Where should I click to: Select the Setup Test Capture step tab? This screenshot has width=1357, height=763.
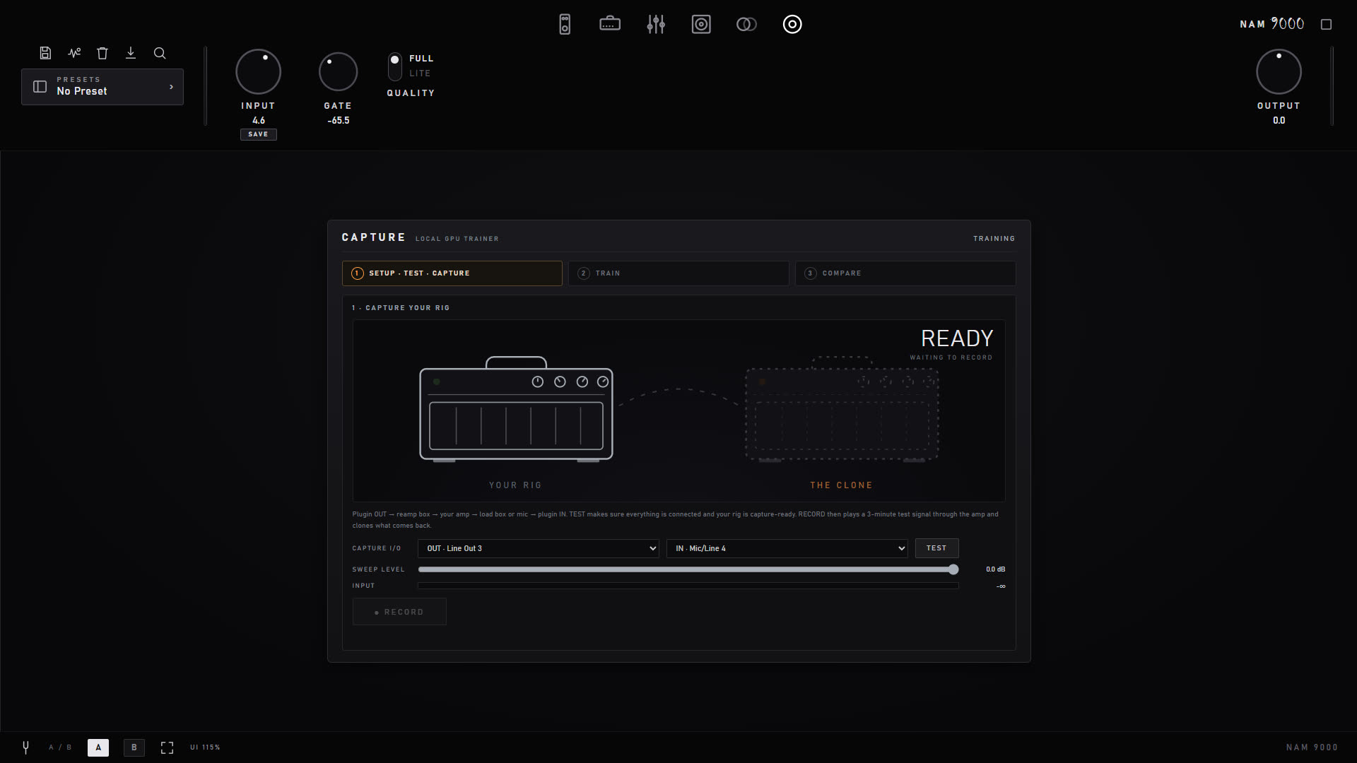pyautogui.click(x=452, y=273)
